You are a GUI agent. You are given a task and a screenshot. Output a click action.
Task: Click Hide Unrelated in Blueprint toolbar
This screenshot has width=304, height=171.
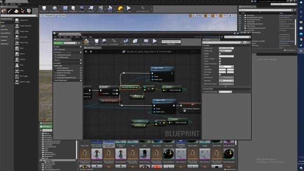coord(114,42)
